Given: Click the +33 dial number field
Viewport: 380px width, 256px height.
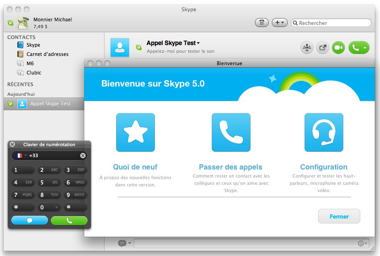Looking at the screenshot, I should point(49,155).
